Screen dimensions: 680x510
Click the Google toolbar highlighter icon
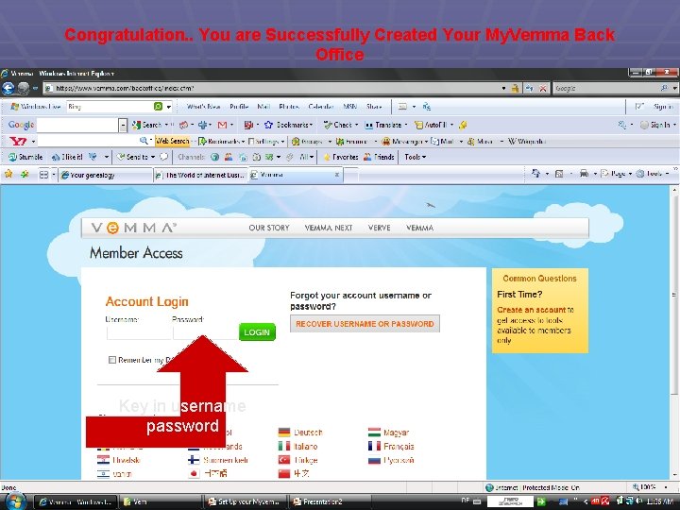463,125
